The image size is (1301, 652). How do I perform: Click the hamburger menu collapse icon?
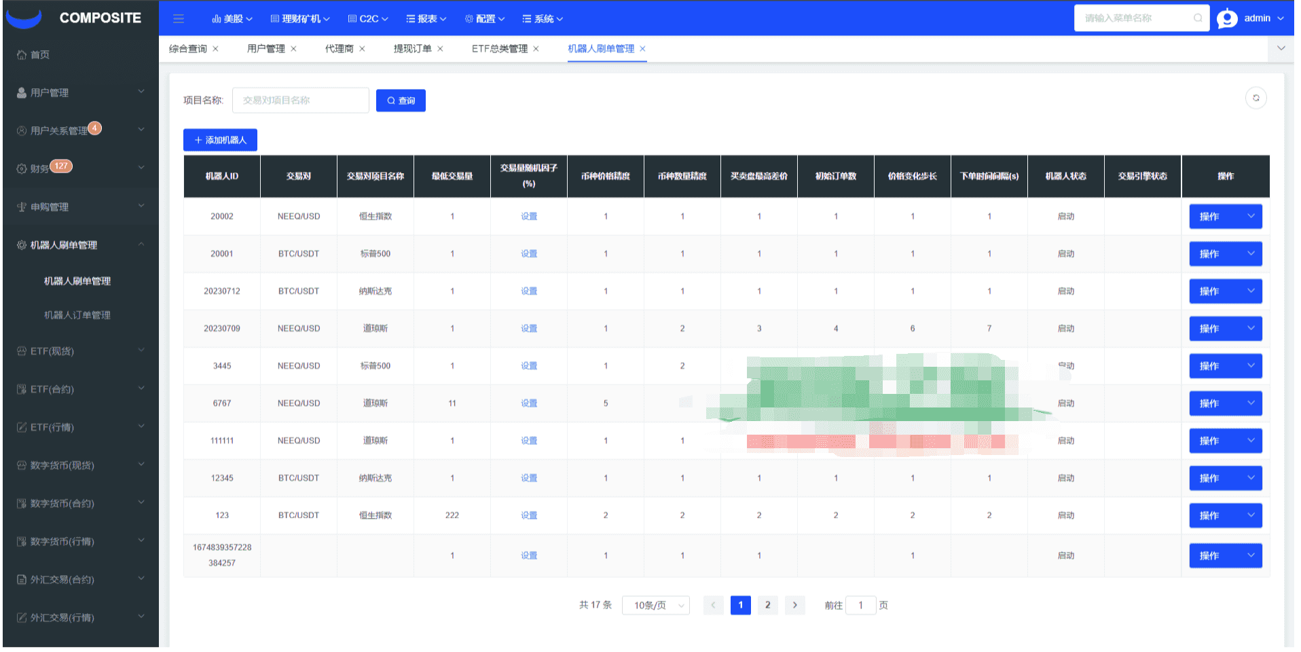179,19
